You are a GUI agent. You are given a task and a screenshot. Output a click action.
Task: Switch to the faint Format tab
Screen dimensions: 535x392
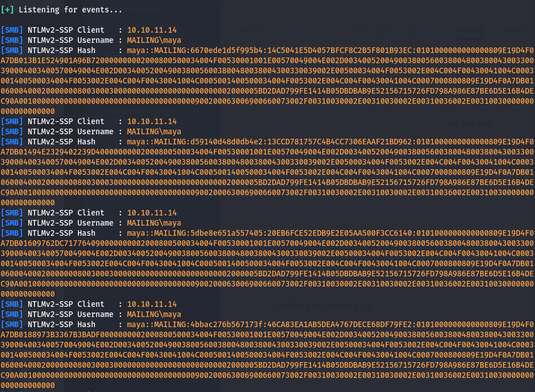click(470, 30)
